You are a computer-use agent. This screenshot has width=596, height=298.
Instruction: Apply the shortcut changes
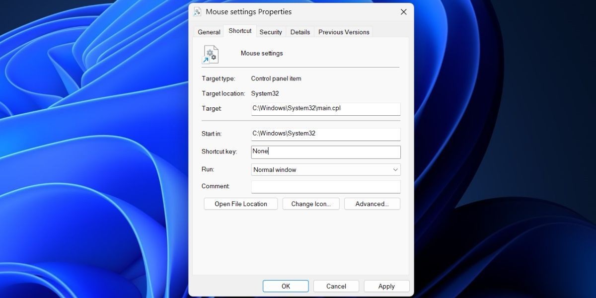[x=386, y=286]
